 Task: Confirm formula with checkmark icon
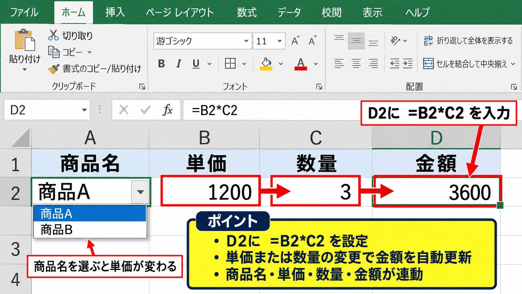click(x=145, y=110)
